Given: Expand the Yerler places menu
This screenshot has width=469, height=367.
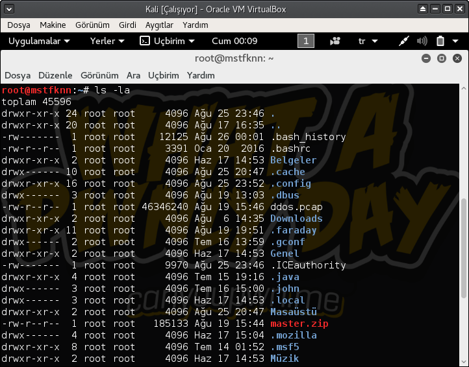Looking at the screenshot, I should click(107, 41).
